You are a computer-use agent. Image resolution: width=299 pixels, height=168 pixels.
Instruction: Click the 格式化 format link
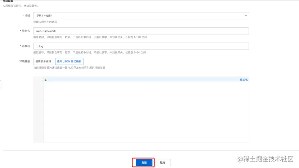tap(244, 80)
